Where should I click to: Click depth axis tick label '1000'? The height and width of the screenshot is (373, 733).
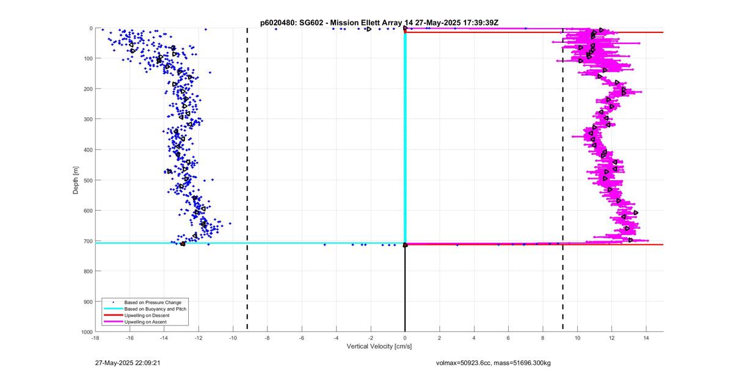86,331
